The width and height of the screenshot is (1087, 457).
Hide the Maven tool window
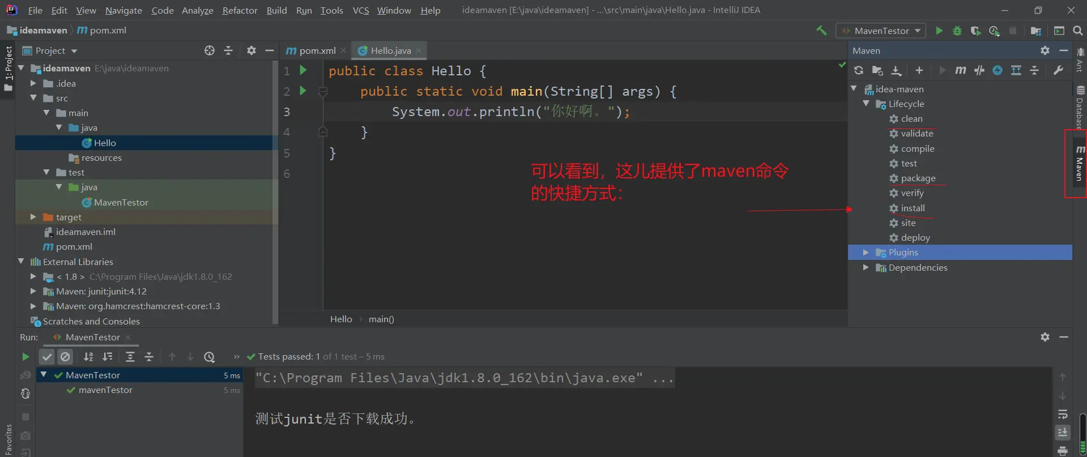pos(1064,50)
